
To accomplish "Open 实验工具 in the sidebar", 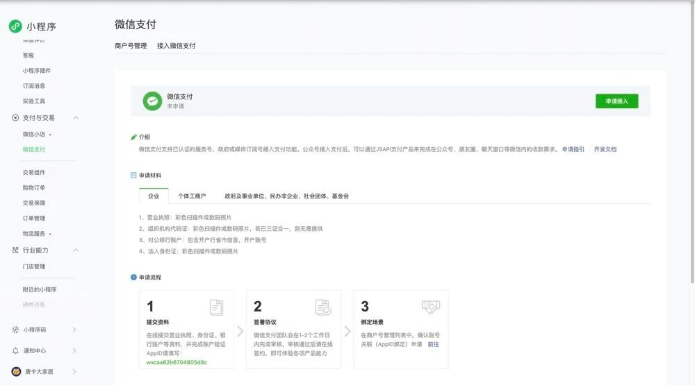I will pyautogui.click(x=34, y=101).
